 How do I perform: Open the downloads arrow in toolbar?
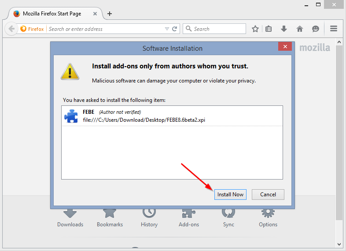pyautogui.click(x=284, y=29)
